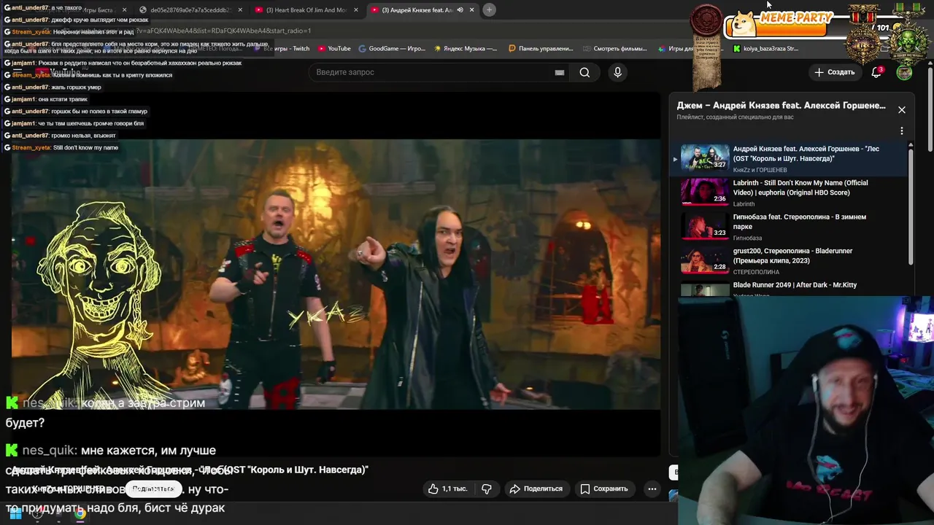
Task: Open the Andrey Knyazev Лес playlist thumbnail
Action: 705,157
